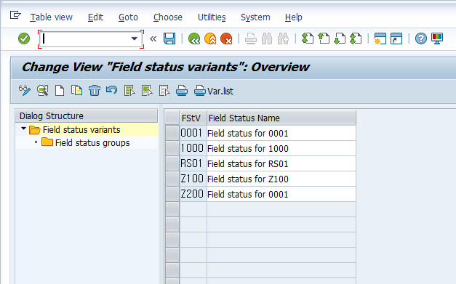The width and height of the screenshot is (456, 284).
Task: Click the select-all corner table button
Action: (x=172, y=118)
